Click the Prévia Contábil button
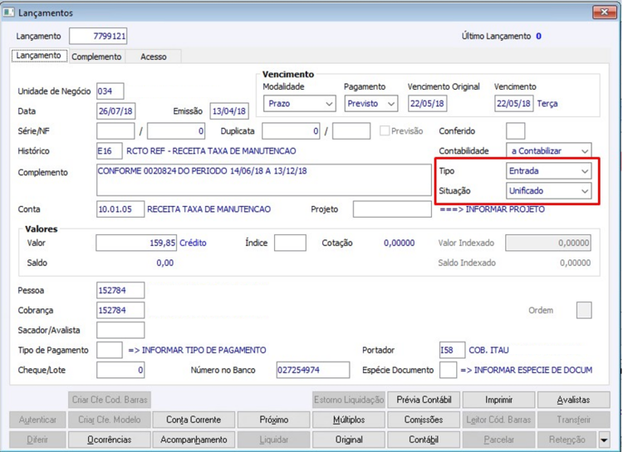The image size is (623, 452). pyautogui.click(x=424, y=400)
